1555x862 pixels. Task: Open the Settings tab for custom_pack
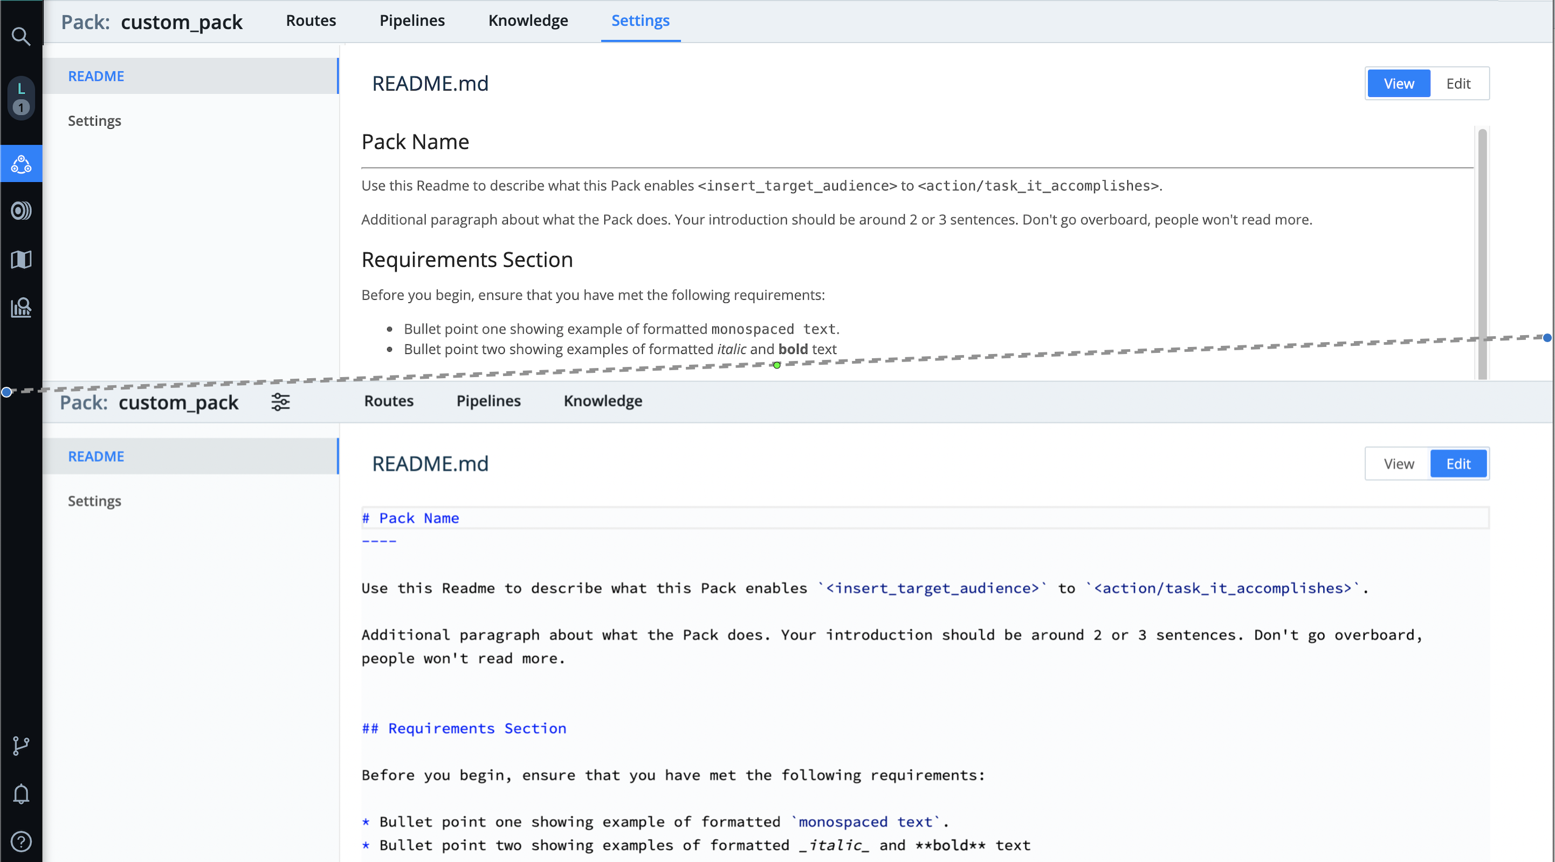(x=641, y=21)
